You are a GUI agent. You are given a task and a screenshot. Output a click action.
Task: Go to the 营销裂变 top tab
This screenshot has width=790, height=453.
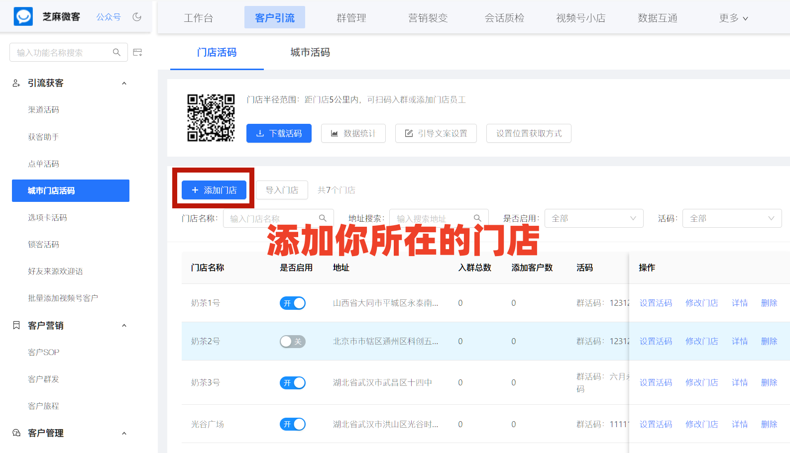pyautogui.click(x=428, y=18)
